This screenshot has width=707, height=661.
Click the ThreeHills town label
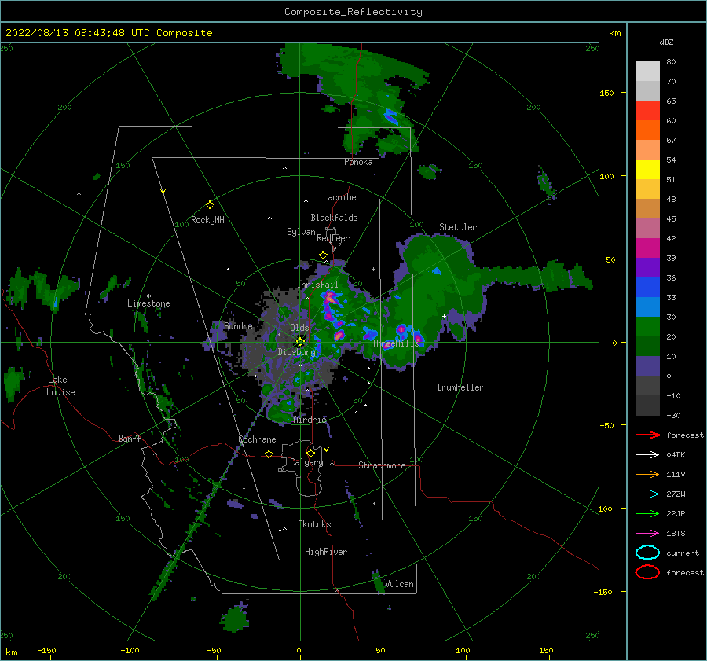[396, 343]
